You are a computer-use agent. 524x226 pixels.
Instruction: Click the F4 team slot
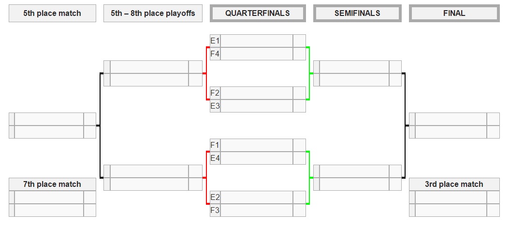[257, 54]
